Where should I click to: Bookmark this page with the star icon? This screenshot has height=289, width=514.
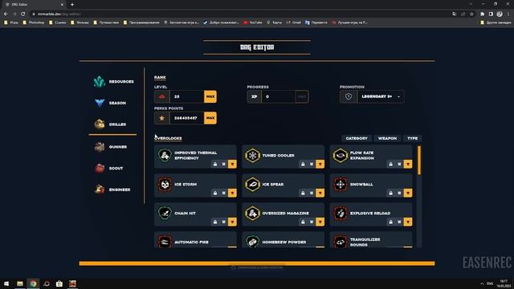(x=471, y=14)
